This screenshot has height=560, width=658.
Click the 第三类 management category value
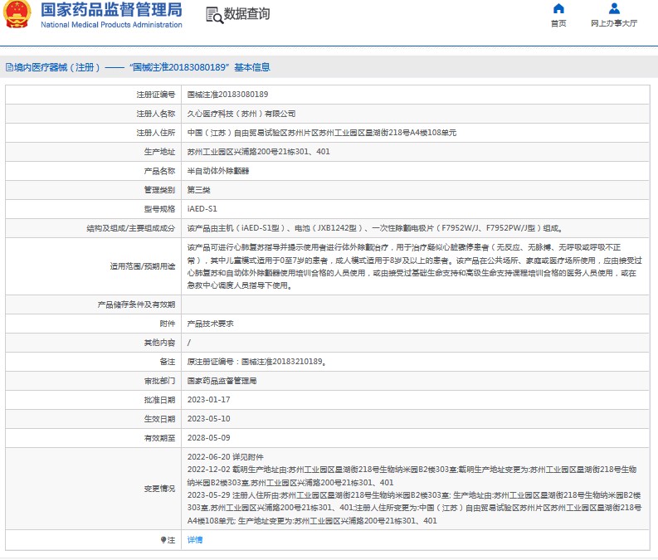click(199, 190)
